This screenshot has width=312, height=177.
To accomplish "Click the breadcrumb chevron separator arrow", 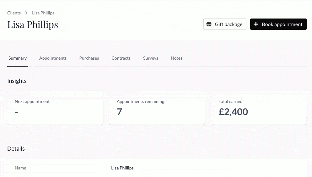I will point(26,13).
